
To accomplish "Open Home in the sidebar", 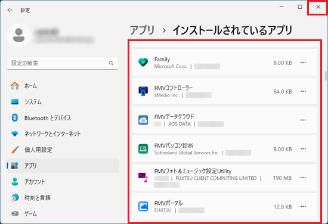I will pos(63,86).
